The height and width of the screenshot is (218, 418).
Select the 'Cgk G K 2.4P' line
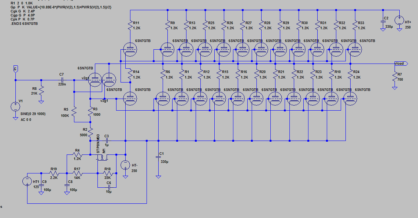(23, 11)
